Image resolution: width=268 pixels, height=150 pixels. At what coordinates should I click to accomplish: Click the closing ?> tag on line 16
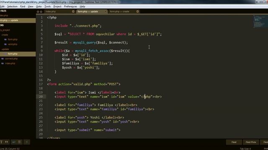[49, 80]
